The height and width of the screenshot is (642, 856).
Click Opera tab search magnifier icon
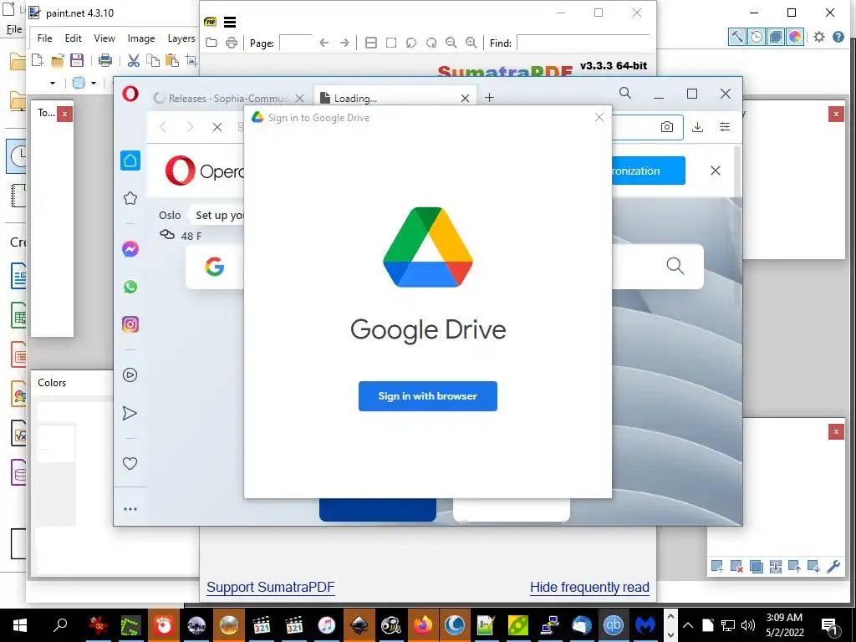(x=625, y=94)
